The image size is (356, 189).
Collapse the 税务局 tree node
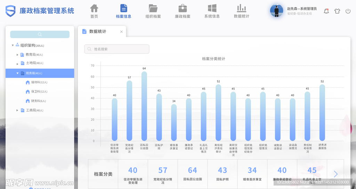point(17,73)
